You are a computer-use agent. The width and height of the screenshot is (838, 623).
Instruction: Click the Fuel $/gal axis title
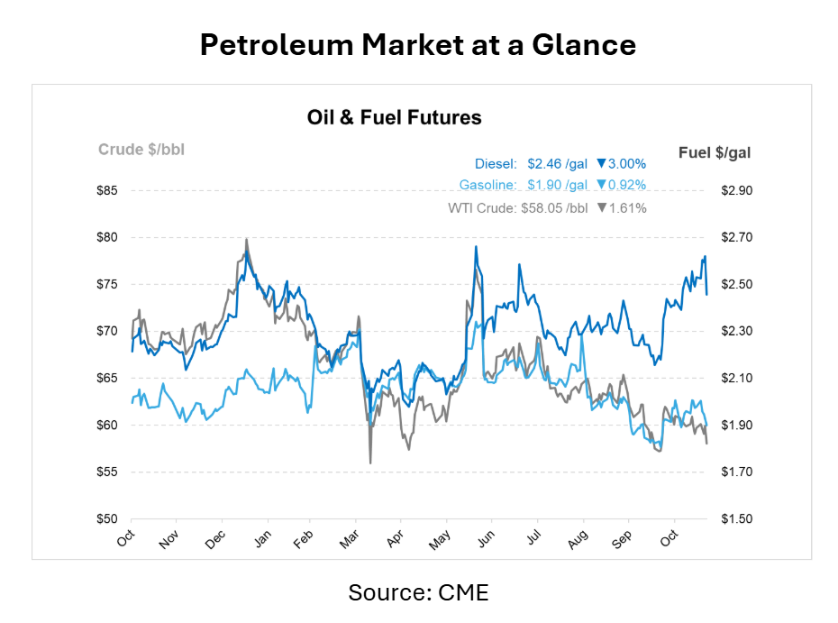(714, 153)
